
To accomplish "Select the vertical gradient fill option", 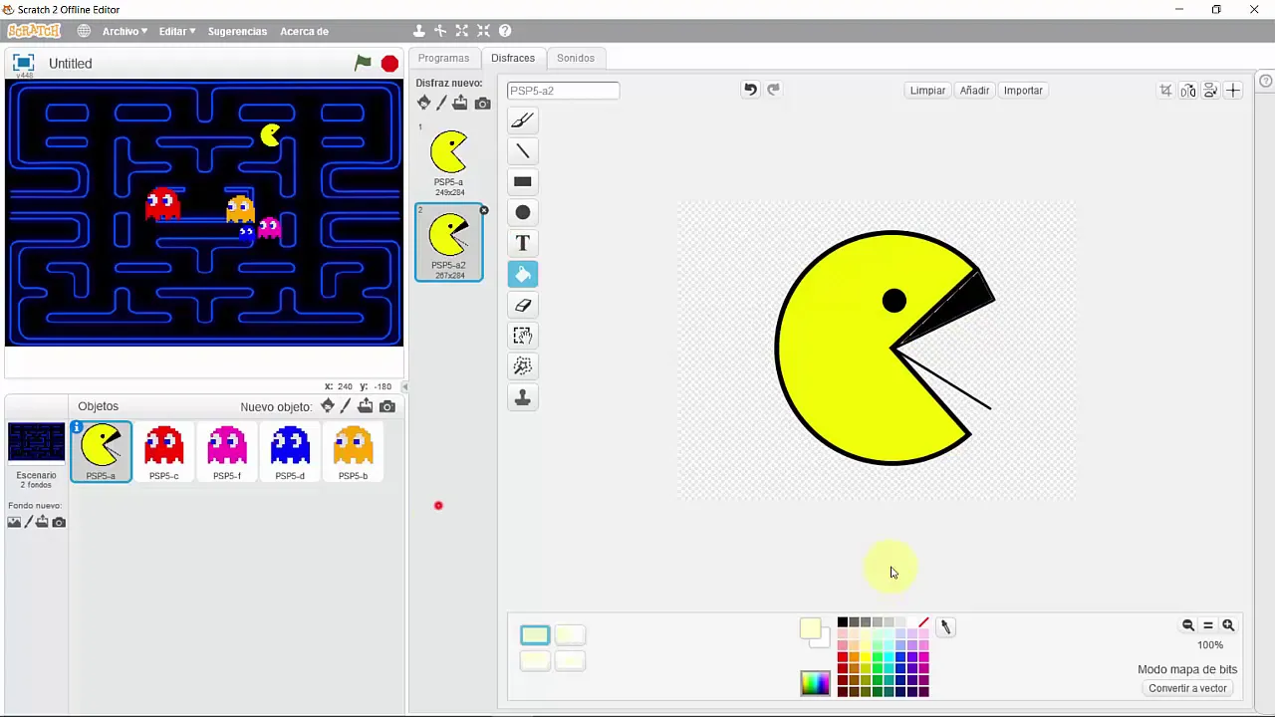I will [x=535, y=660].
